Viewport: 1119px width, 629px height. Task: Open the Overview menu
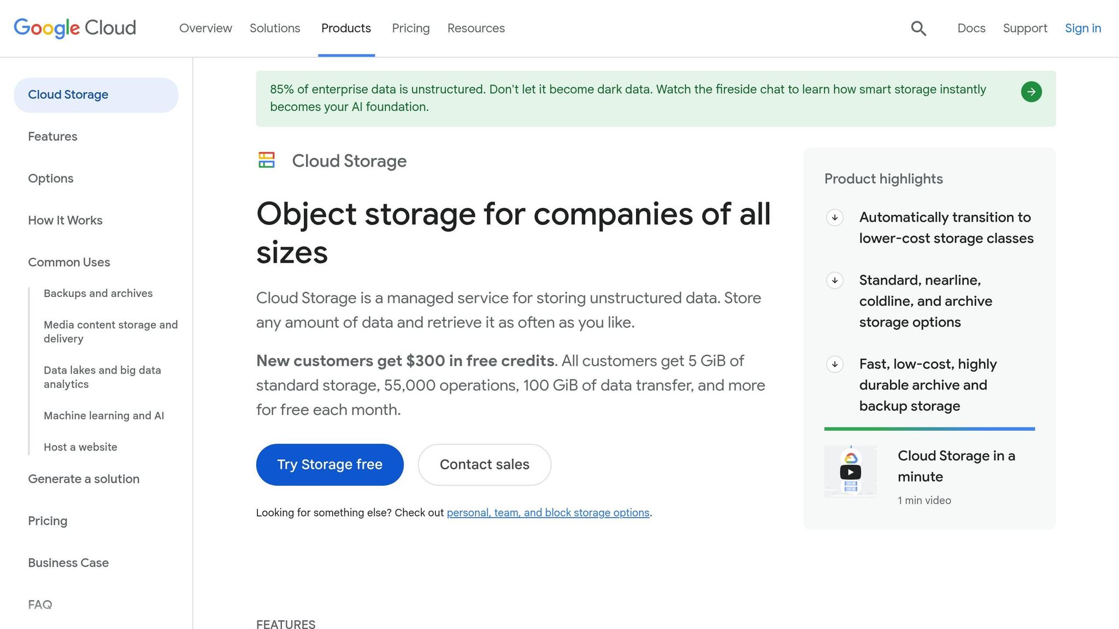[x=205, y=28]
